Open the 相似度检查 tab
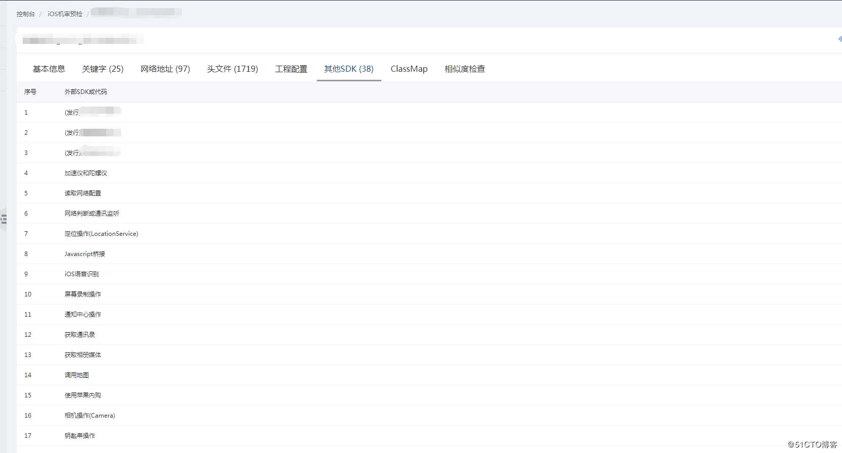Viewport: 842px width, 453px height. click(465, 69)
